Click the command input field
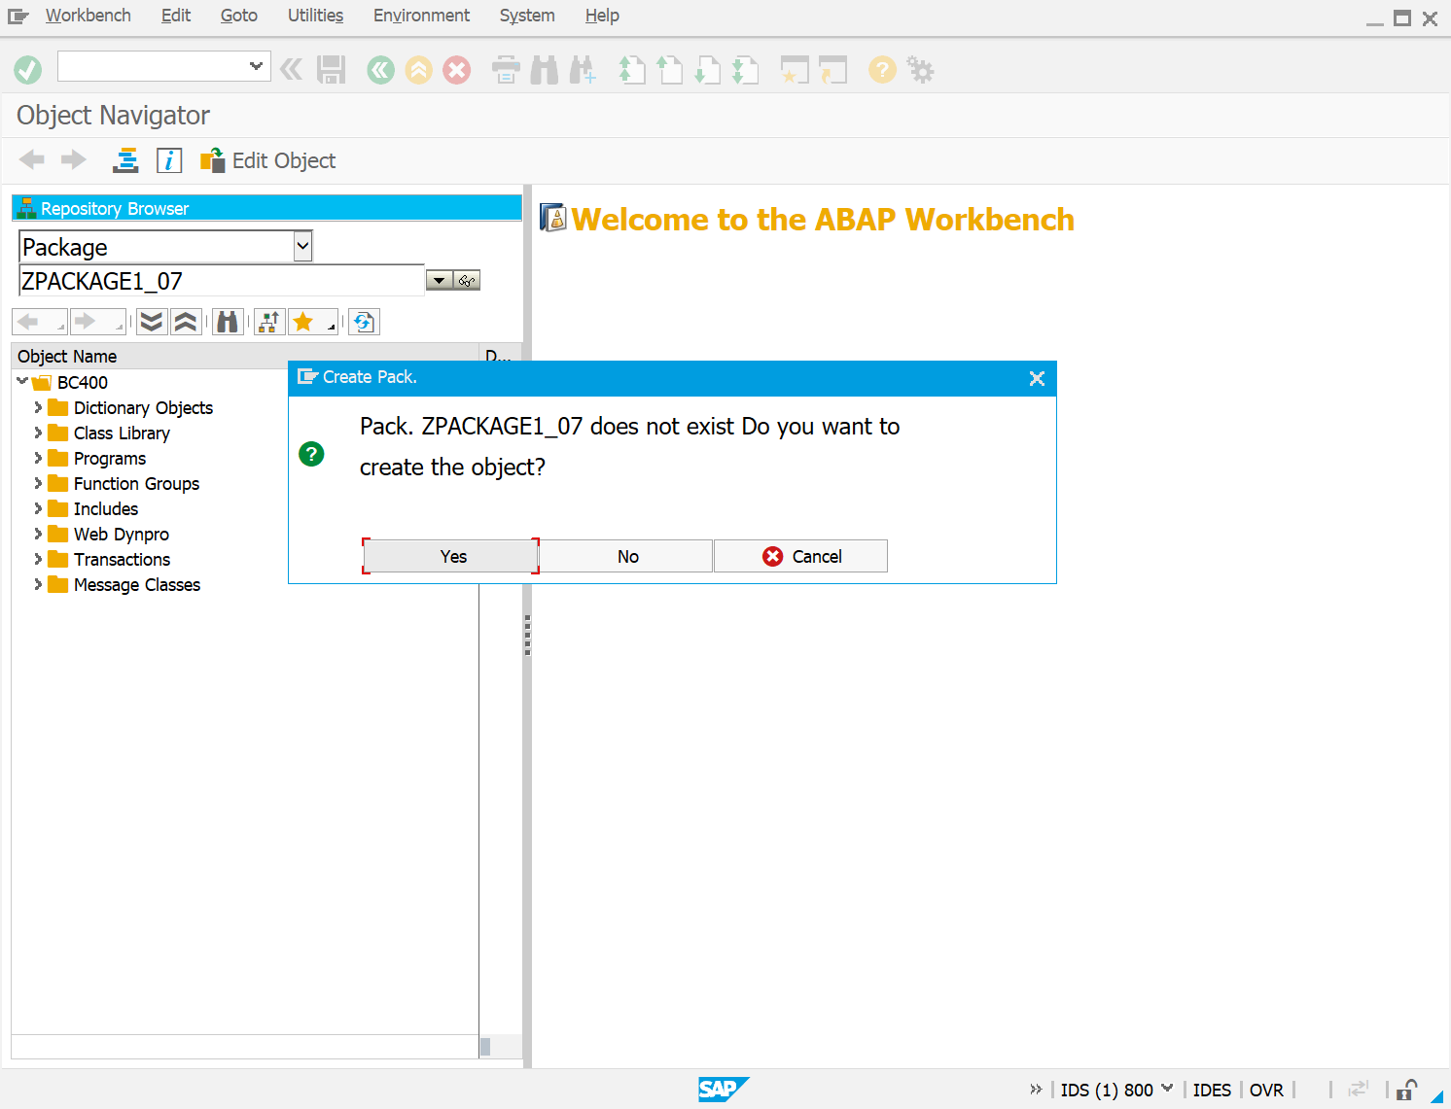1451x1109 pixels. [153, 66]
